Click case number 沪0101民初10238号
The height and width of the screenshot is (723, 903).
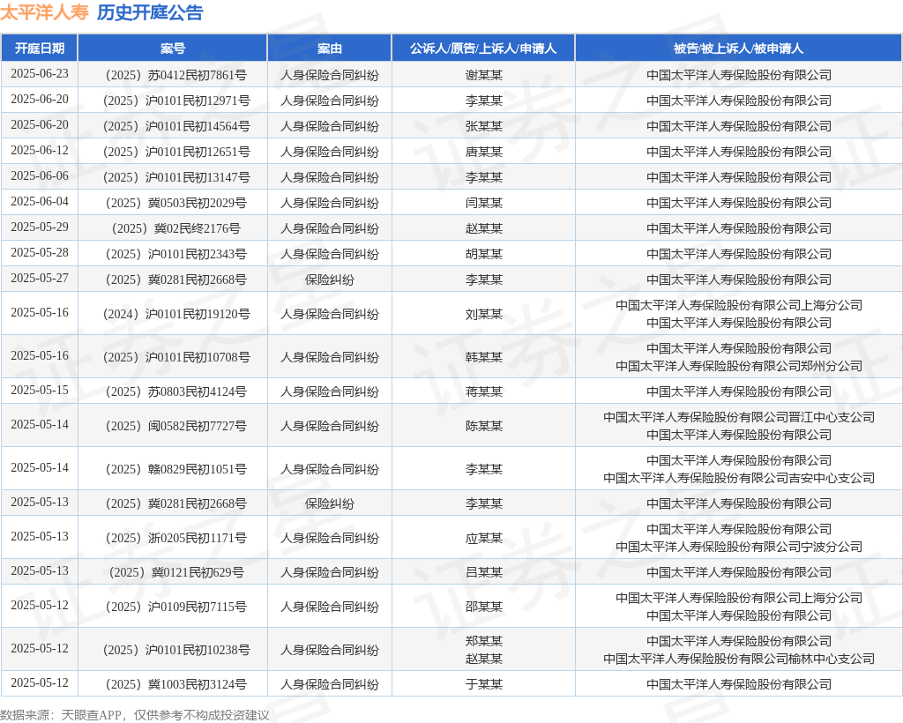pyautogui.click(x=175, y=650)
